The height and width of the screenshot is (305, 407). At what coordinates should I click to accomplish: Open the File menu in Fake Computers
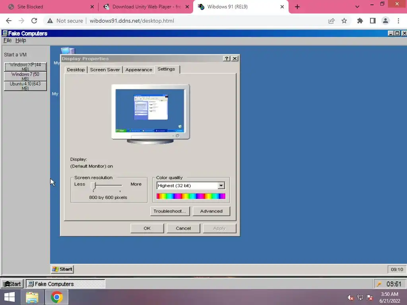8,40
